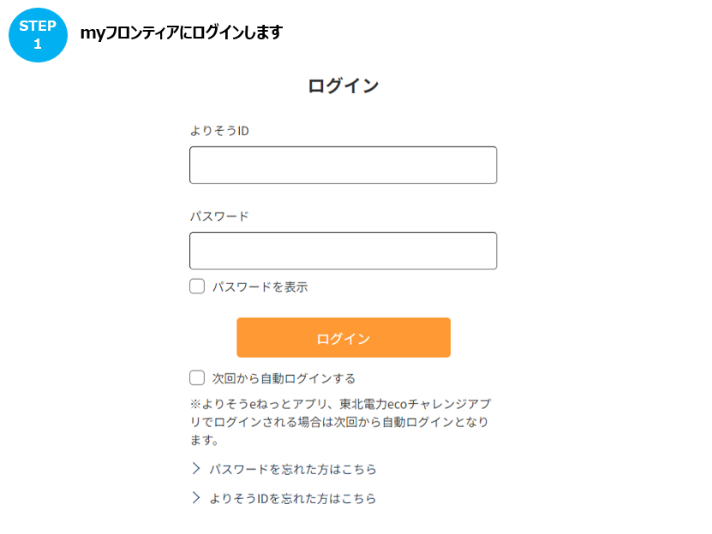Disable automatic login on next visit

[196, 377]
